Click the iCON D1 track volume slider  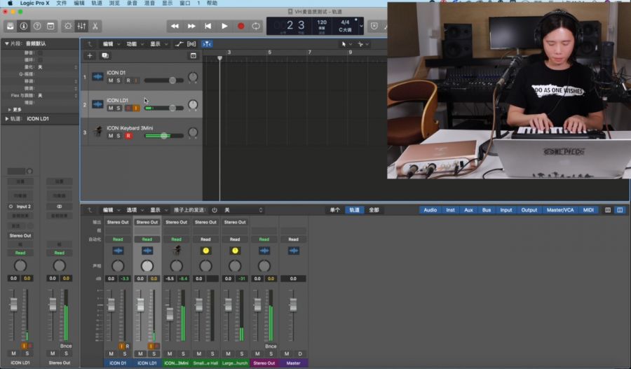pos(172,81)
